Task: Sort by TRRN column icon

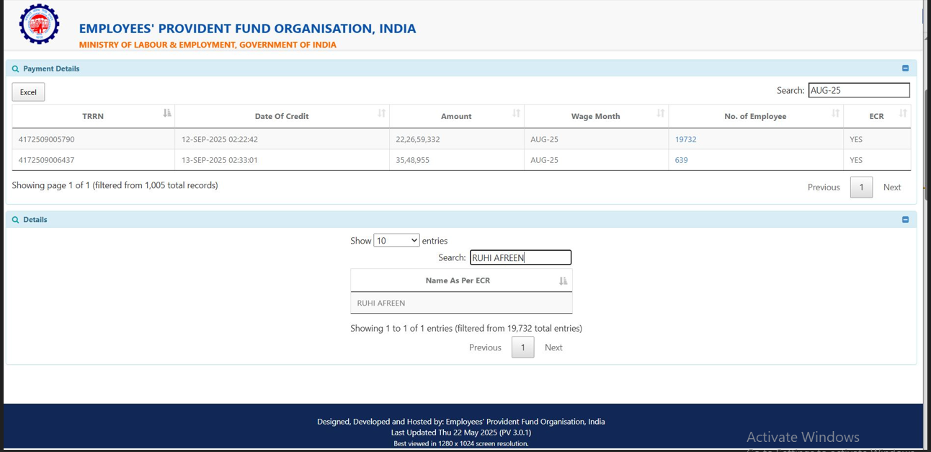Action: 167,113
